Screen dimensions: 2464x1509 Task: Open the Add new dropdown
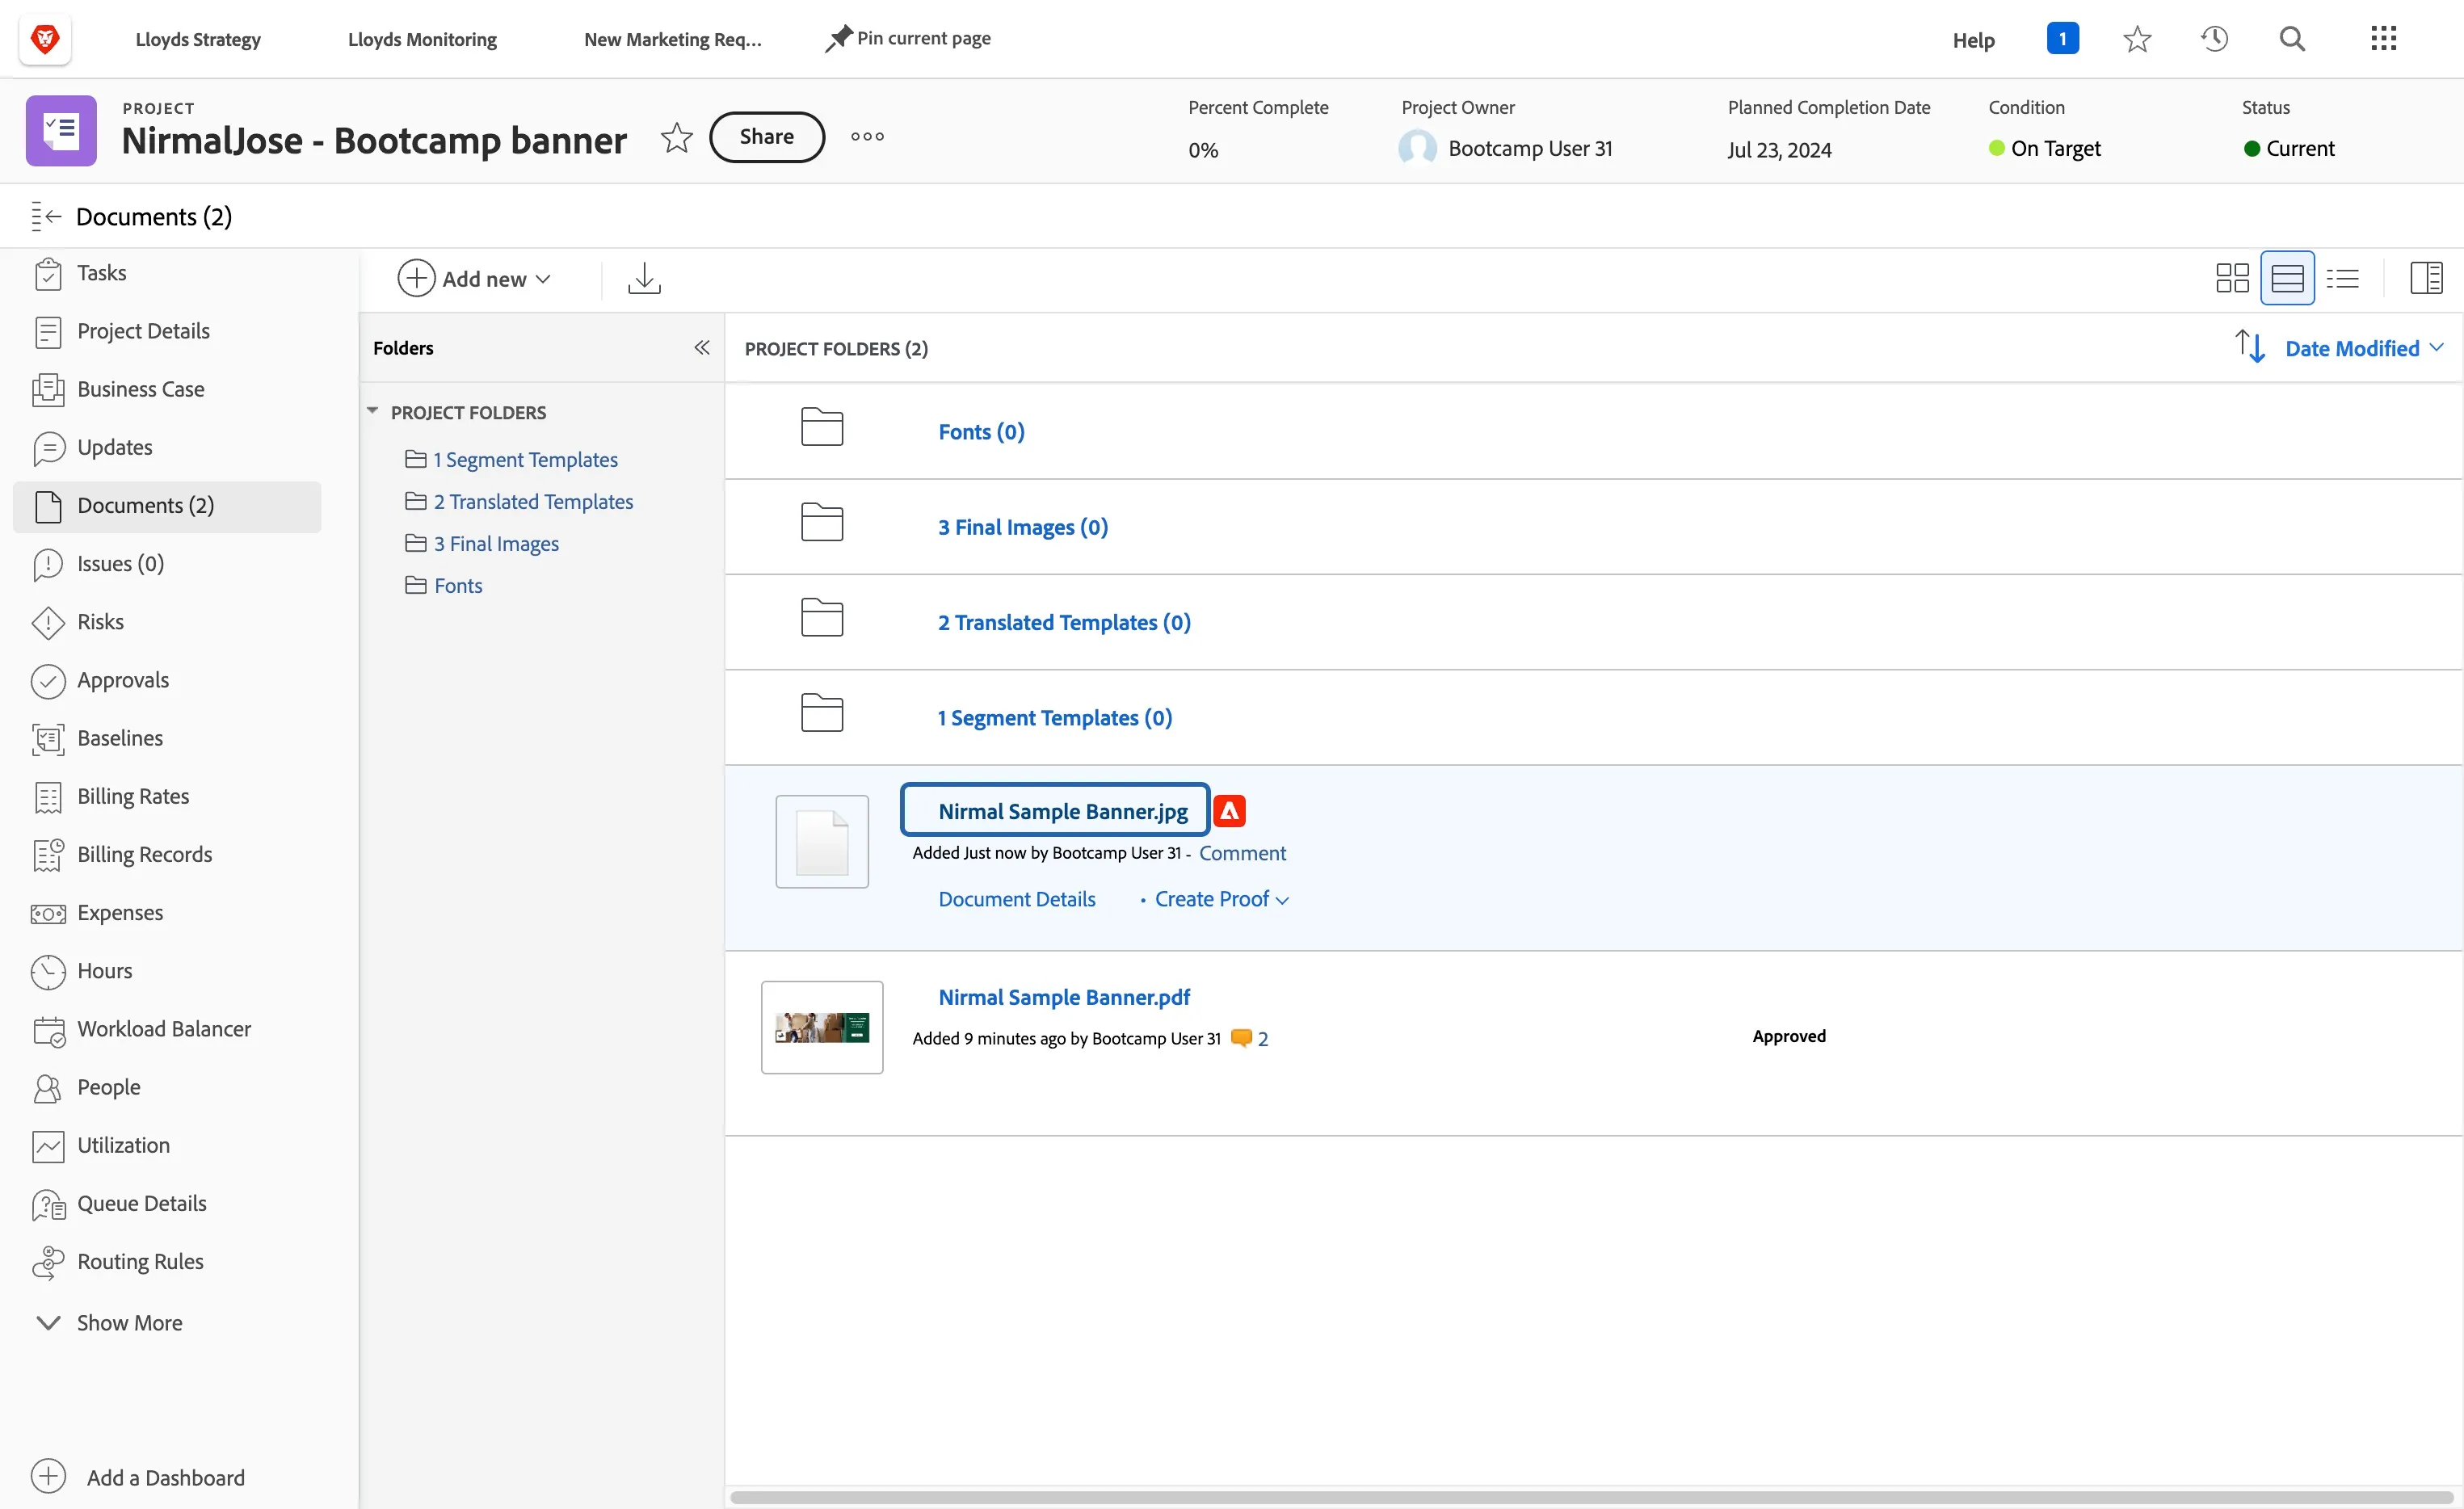coord(474,278)
